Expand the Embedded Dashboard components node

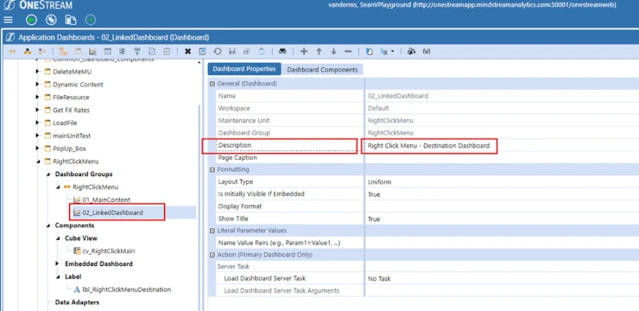[x=58, y=263]
